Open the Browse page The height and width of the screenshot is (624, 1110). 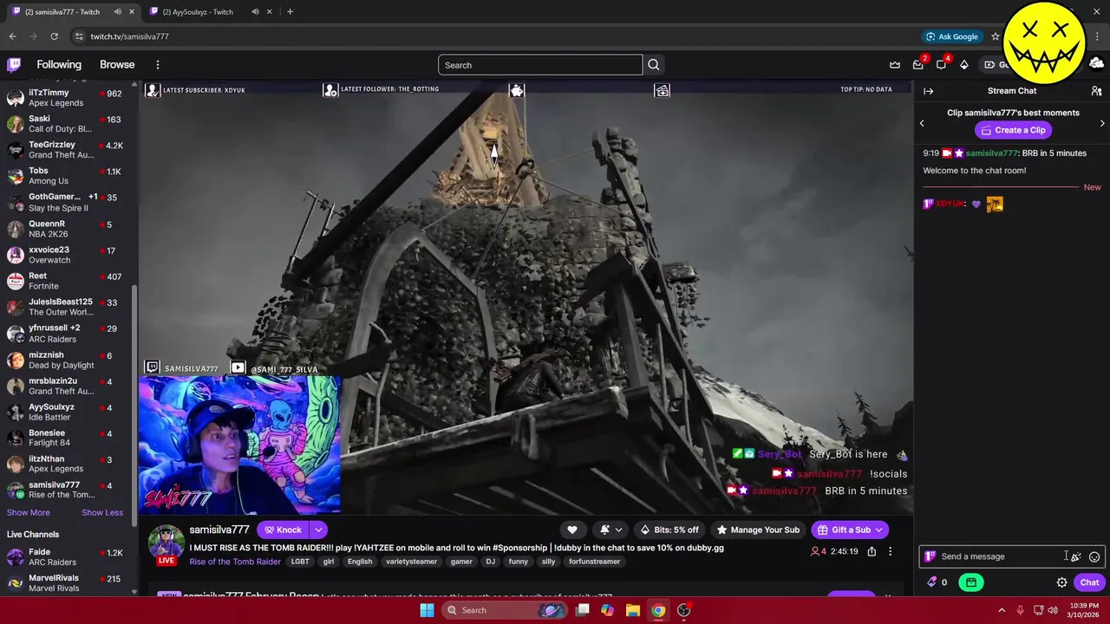point(117,64)
